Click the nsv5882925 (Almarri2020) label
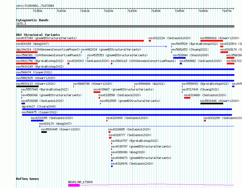 click(x=36, y=78)
